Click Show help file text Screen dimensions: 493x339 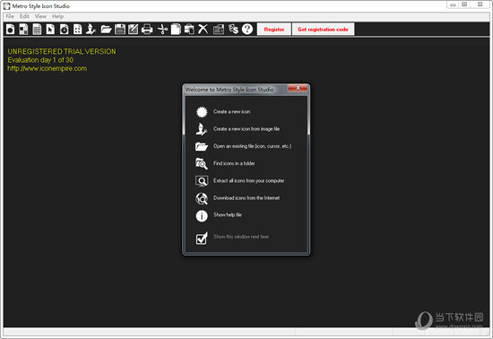(228, 214)
